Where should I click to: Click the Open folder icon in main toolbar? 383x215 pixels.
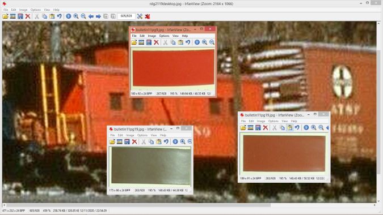tap(5, 16)
